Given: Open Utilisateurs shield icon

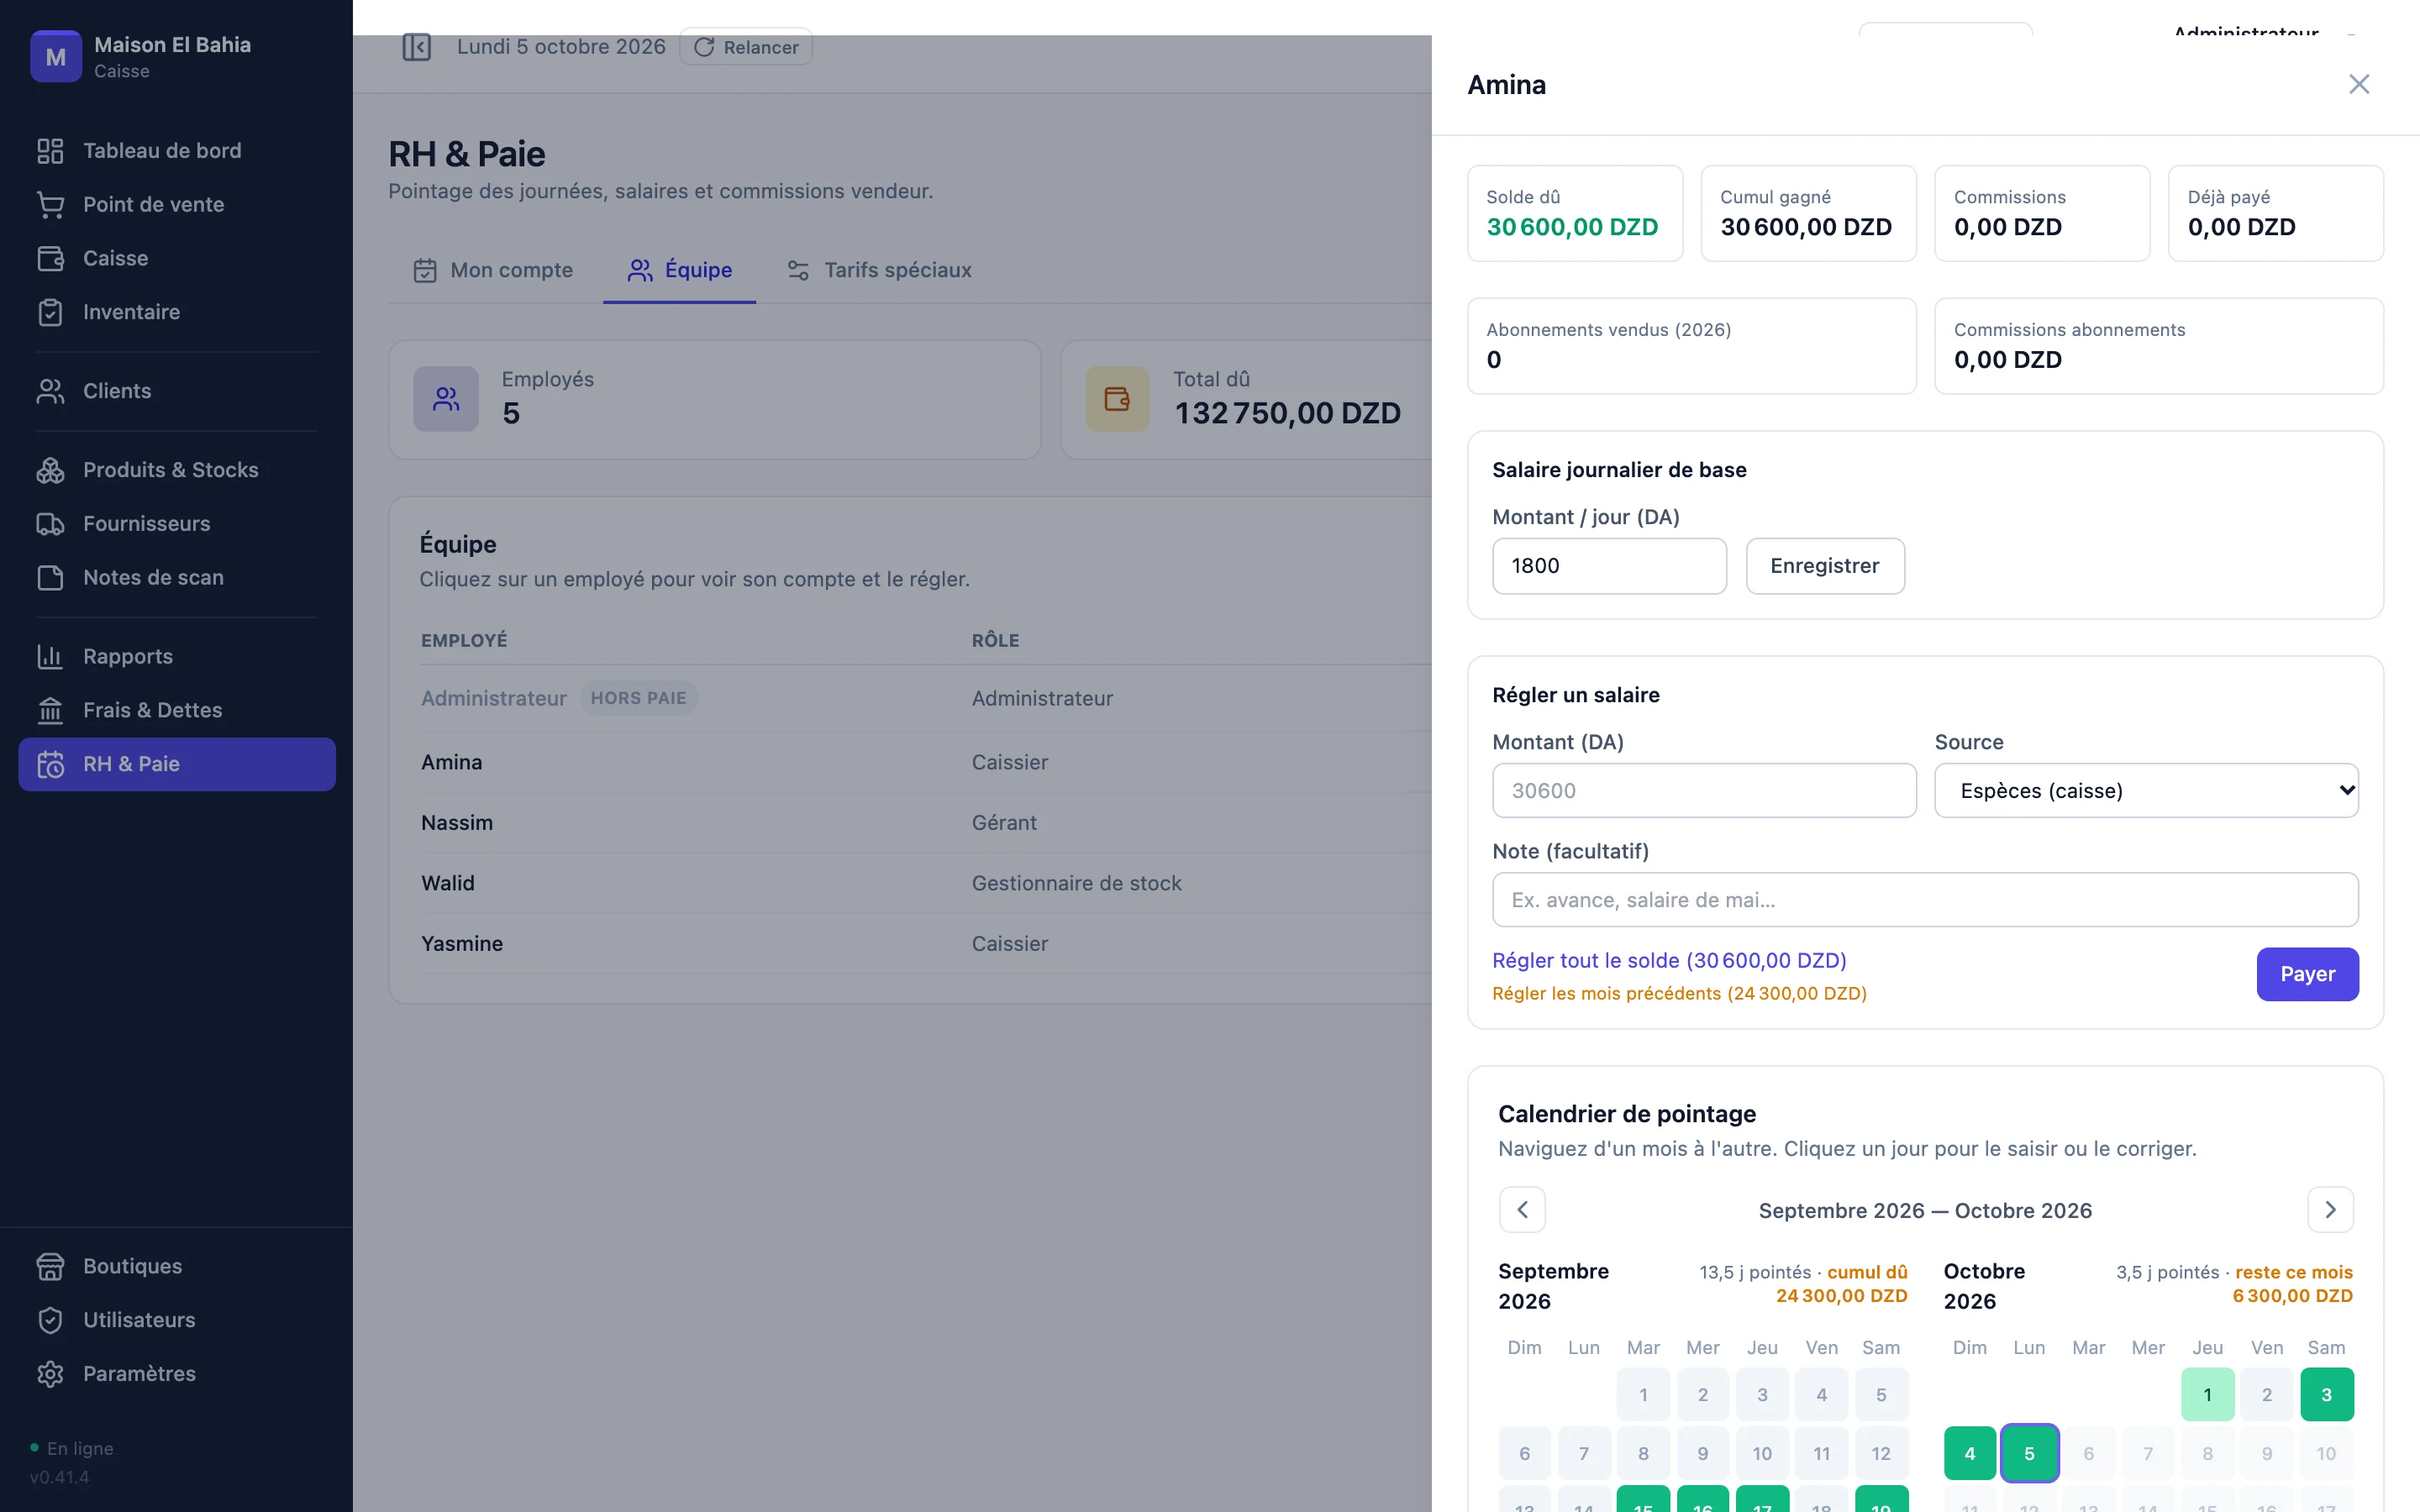Looking at the screenshot, I should (50, 1320).
